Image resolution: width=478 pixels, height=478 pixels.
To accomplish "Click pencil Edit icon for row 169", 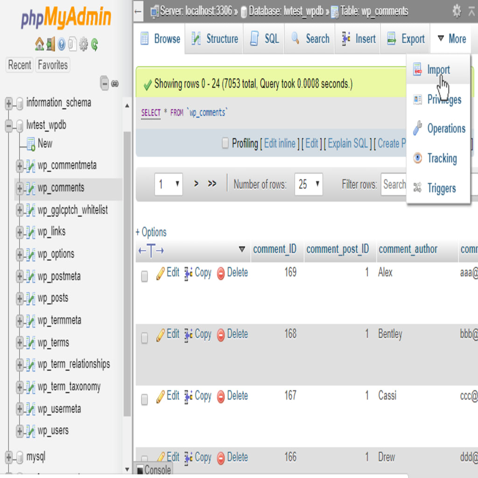I will click(161, 273).
